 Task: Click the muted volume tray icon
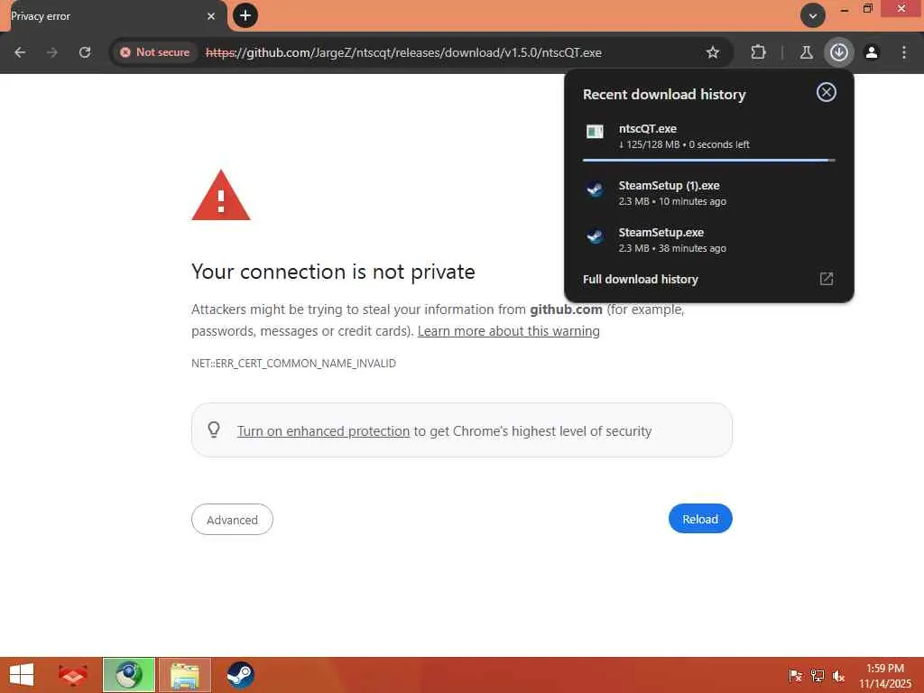(x=838, y=675)
